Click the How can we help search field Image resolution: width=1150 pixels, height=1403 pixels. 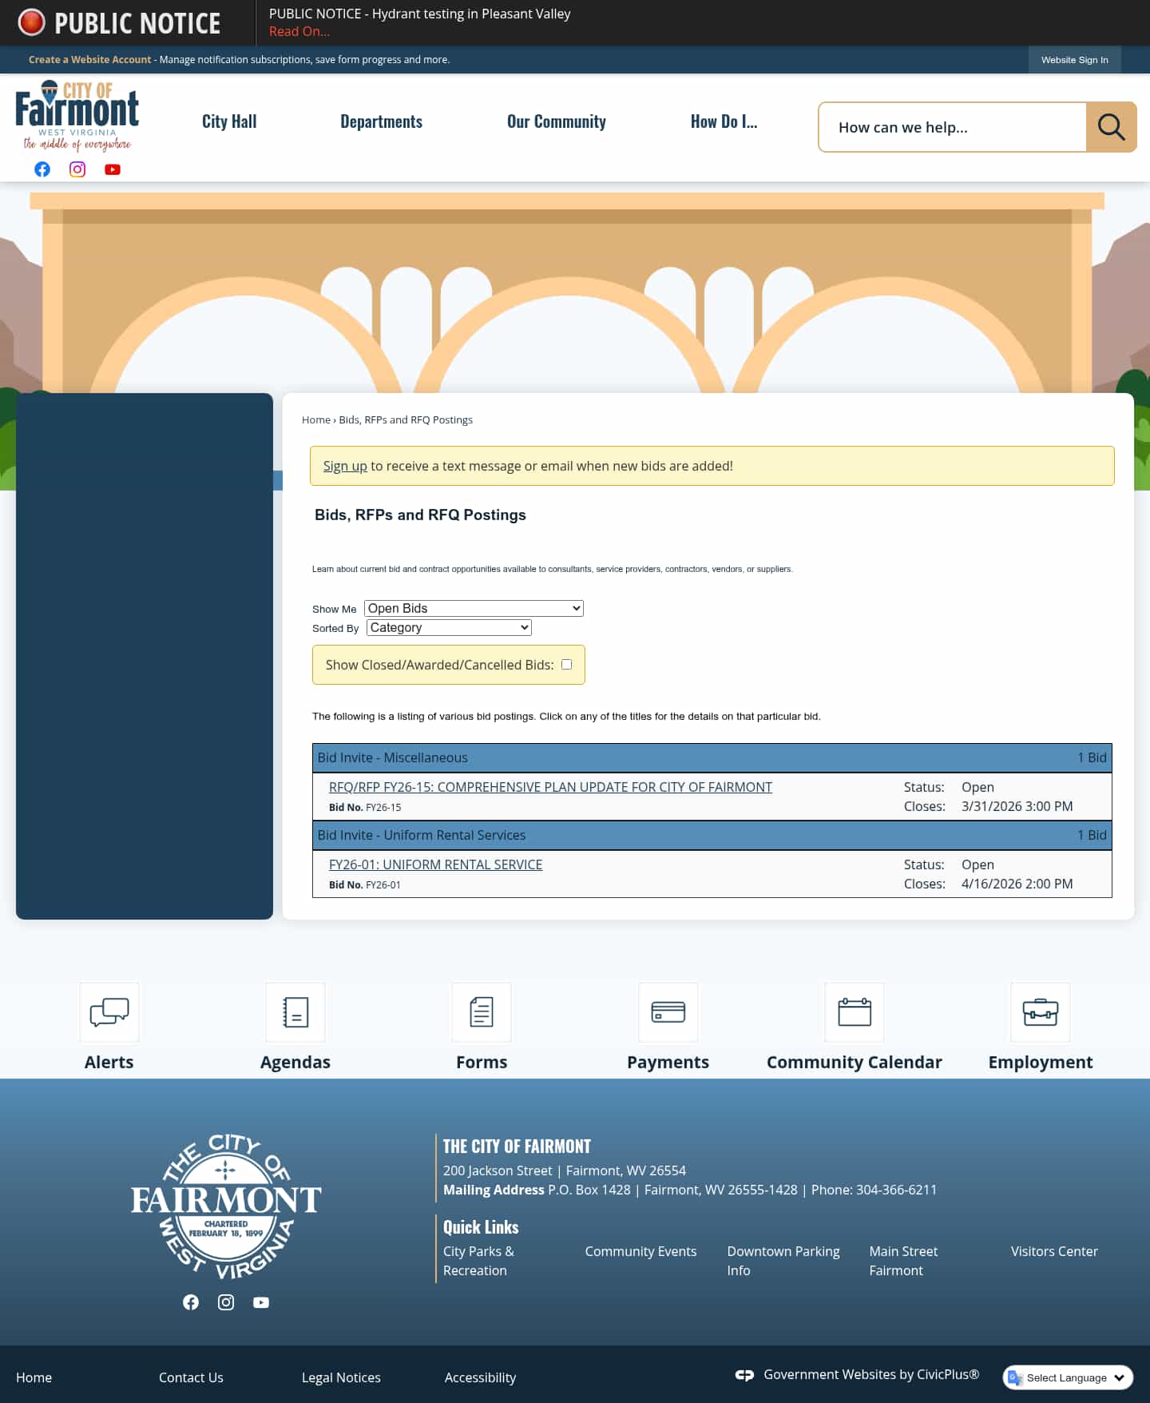coord(952,127)
